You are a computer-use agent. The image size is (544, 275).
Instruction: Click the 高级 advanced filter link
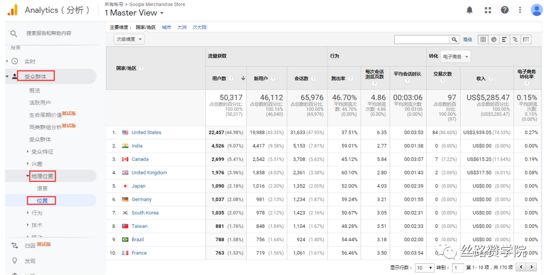point(467,39)
